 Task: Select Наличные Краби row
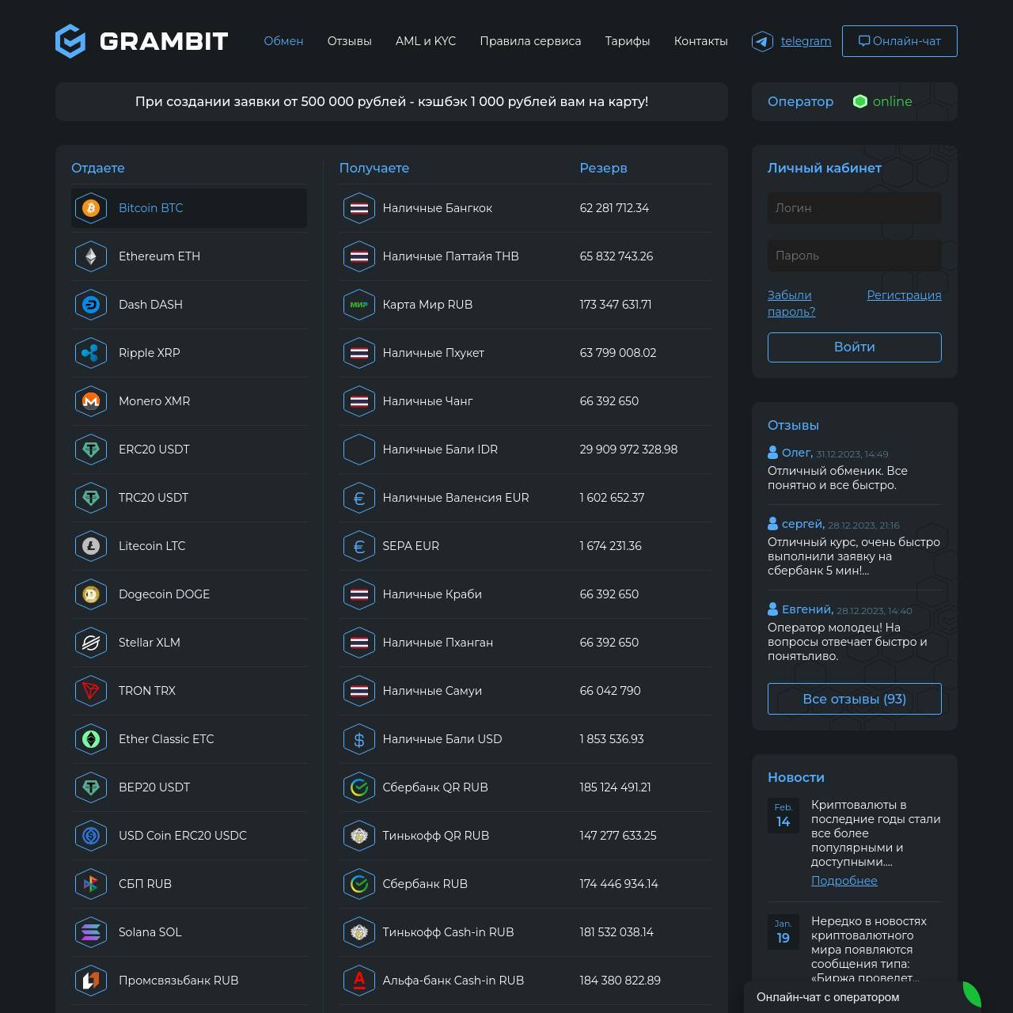coord(525,594)
